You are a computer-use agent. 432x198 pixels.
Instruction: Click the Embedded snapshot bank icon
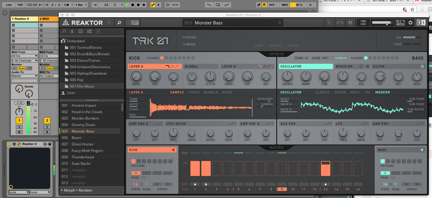coord(63,41)
